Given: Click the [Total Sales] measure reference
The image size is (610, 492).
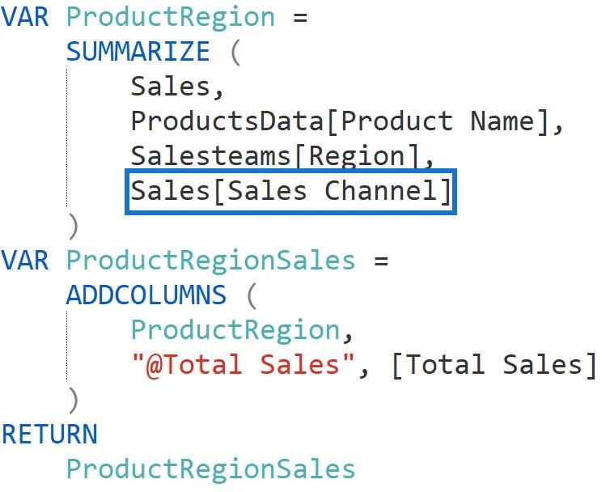Looking at the screenshot, I should (x=494, y=365).
